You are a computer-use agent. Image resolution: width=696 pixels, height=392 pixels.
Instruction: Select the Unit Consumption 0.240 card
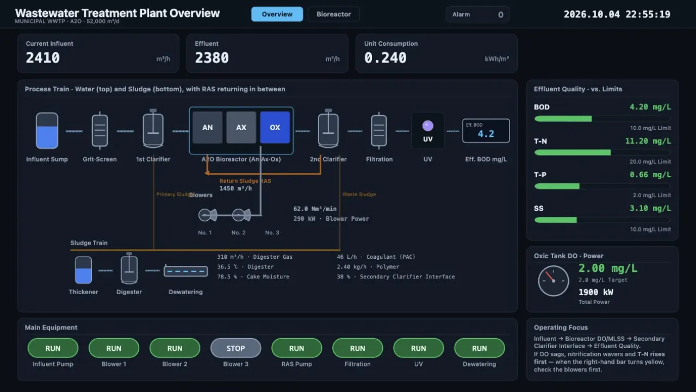pyautogui.click(x=437, y=53)
